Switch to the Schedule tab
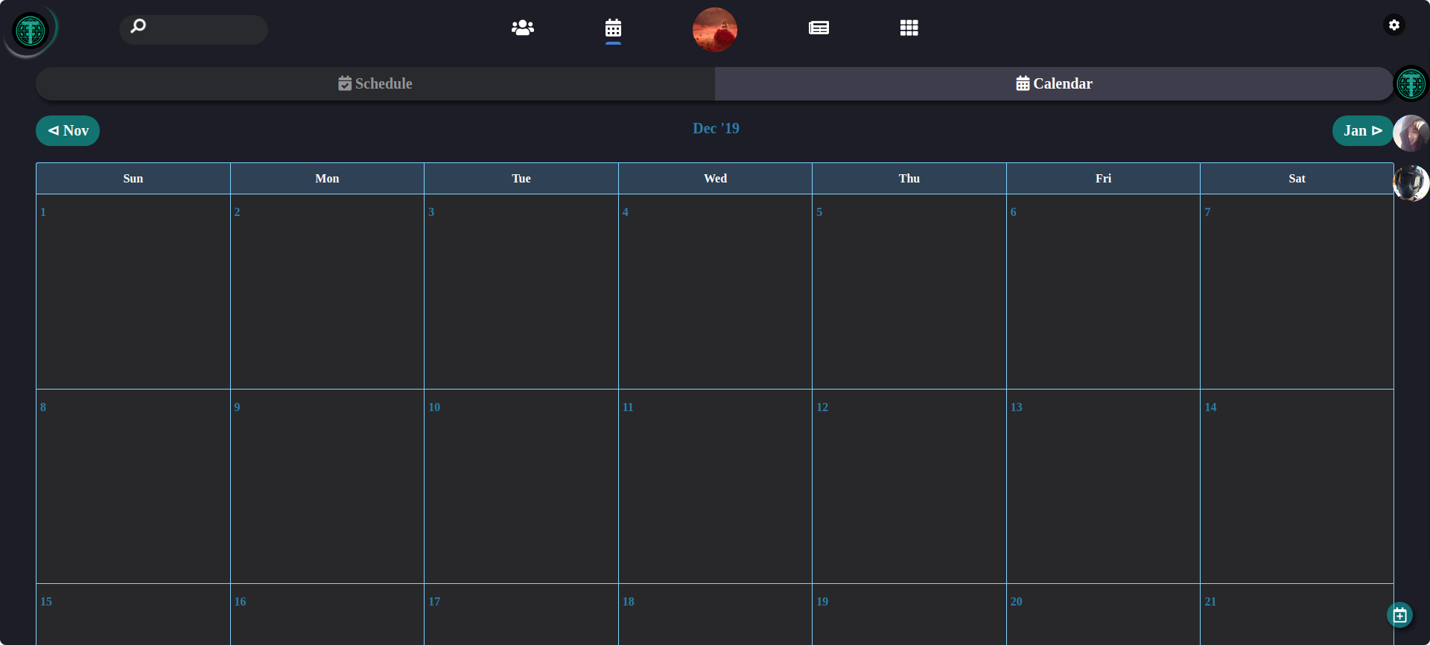The image size is (1430, 645). coord(375,83)
